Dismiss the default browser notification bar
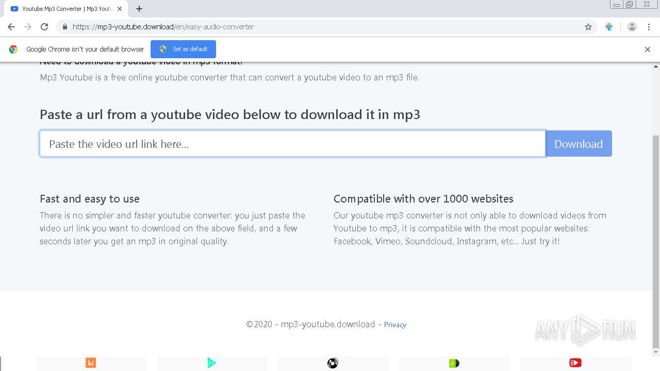The width and height of the screenshot is (660, 371). point(648,49)
